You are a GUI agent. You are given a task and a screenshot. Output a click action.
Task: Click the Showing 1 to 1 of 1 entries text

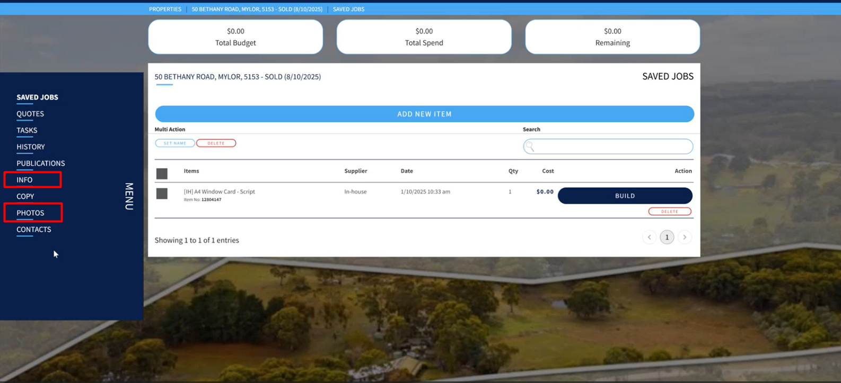[197, 240]
